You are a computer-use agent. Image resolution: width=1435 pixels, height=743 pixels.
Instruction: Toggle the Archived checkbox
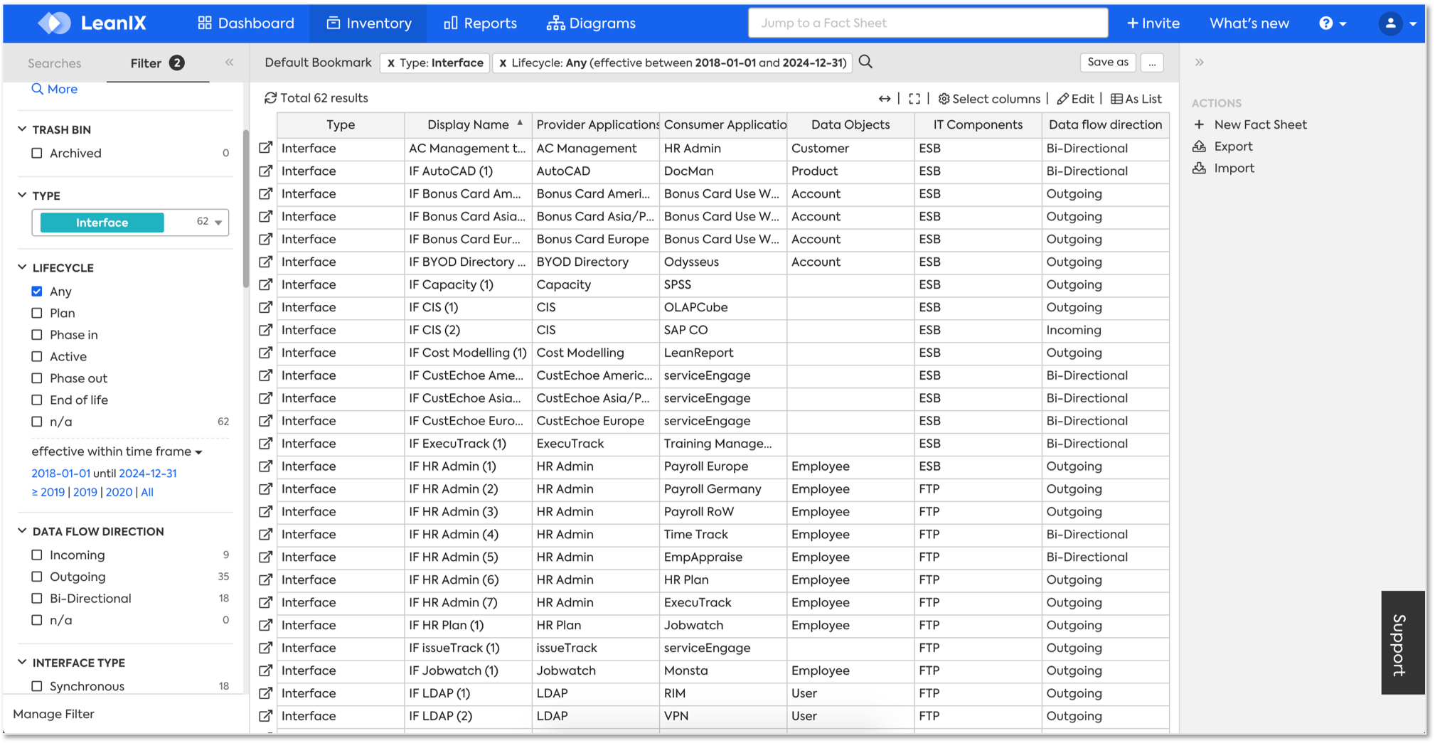click(x=37, y=154)
